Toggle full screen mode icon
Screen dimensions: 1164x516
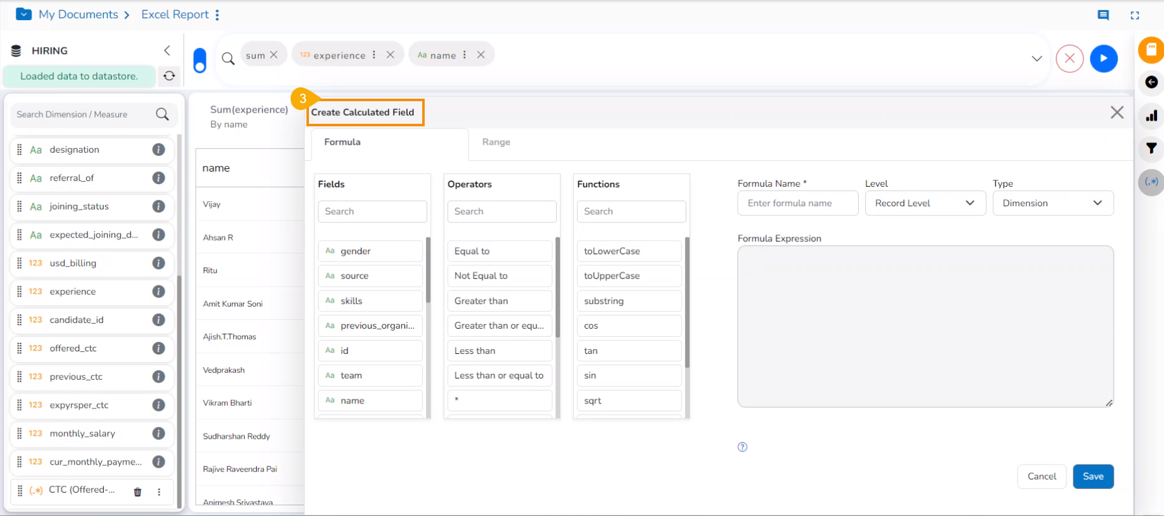point(1134,15)
